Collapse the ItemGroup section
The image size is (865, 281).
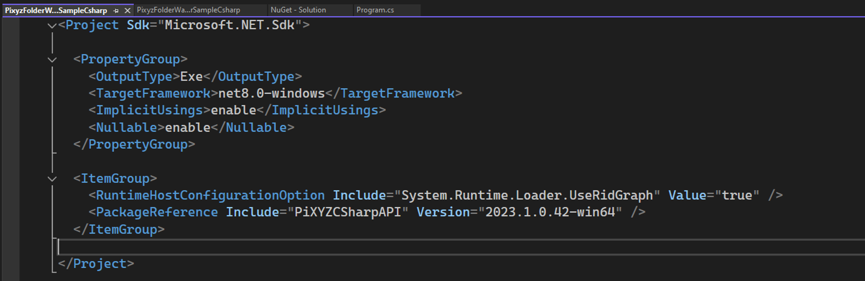52,179
